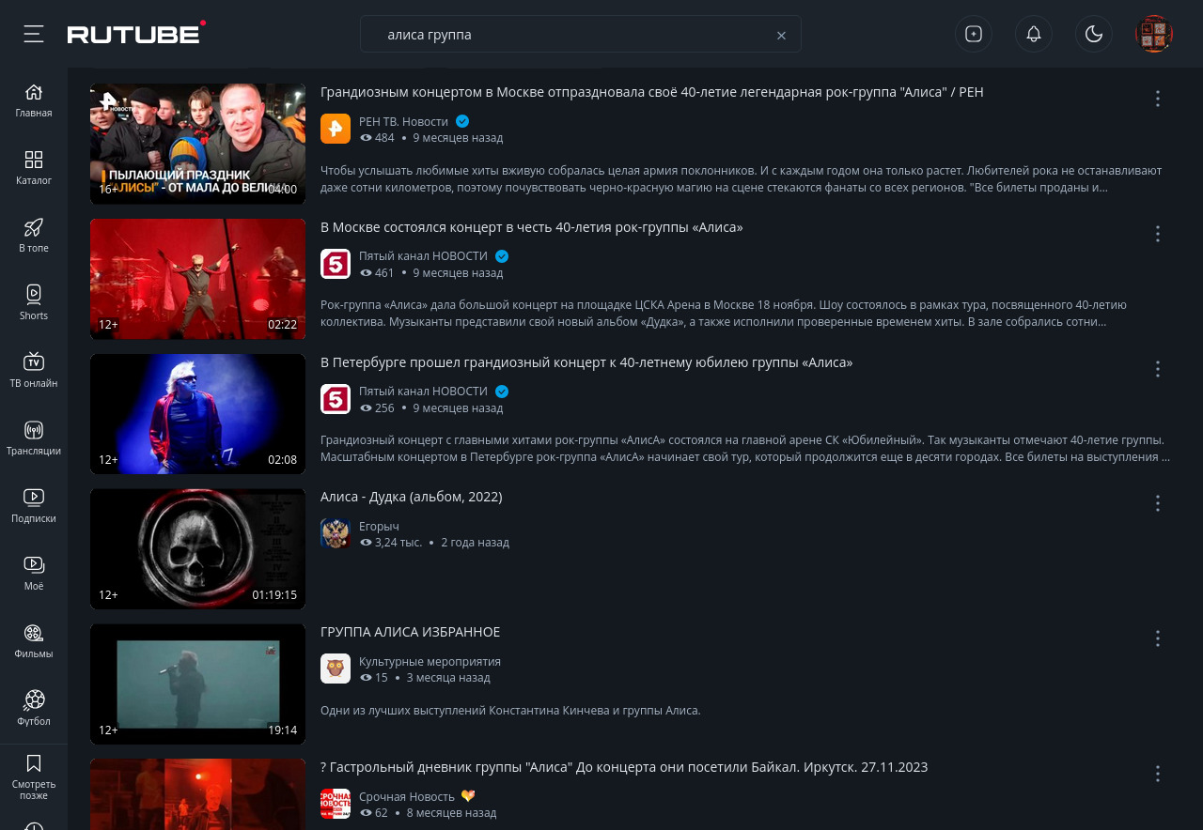
Task: Open title 'Грандиозным концертом в Москве' video
Action: tap(652, 92)
